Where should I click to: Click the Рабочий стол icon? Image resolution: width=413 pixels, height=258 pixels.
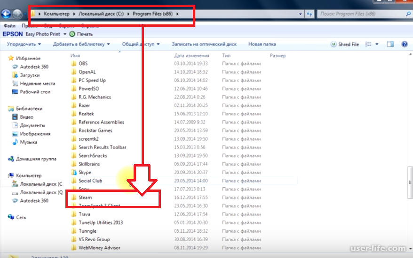15,91
